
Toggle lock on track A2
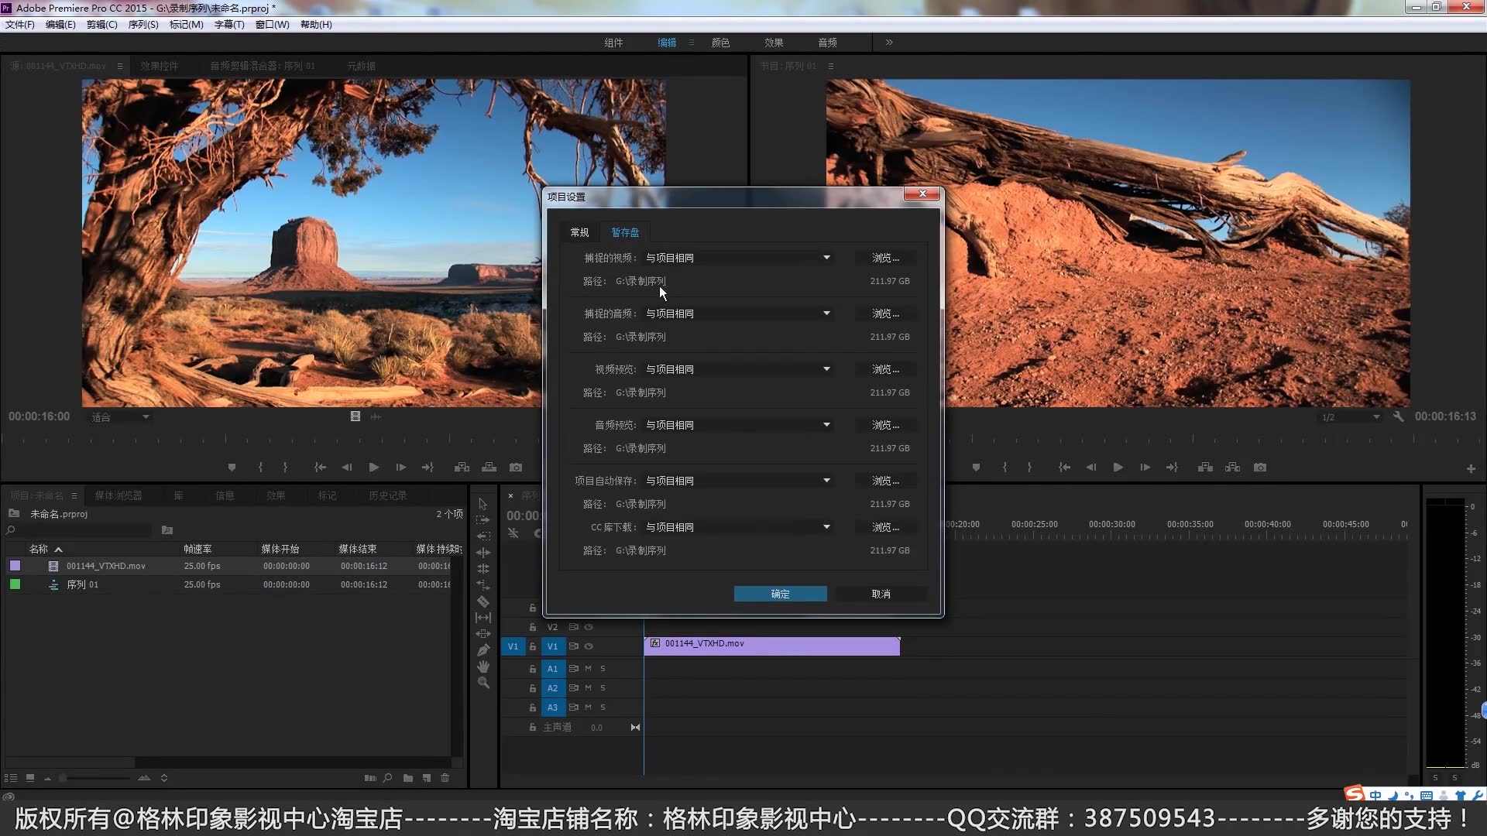[533, 688]
